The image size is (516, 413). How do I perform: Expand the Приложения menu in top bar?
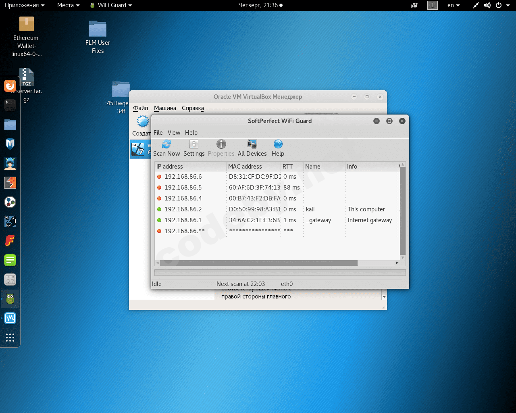coord(24,5)
